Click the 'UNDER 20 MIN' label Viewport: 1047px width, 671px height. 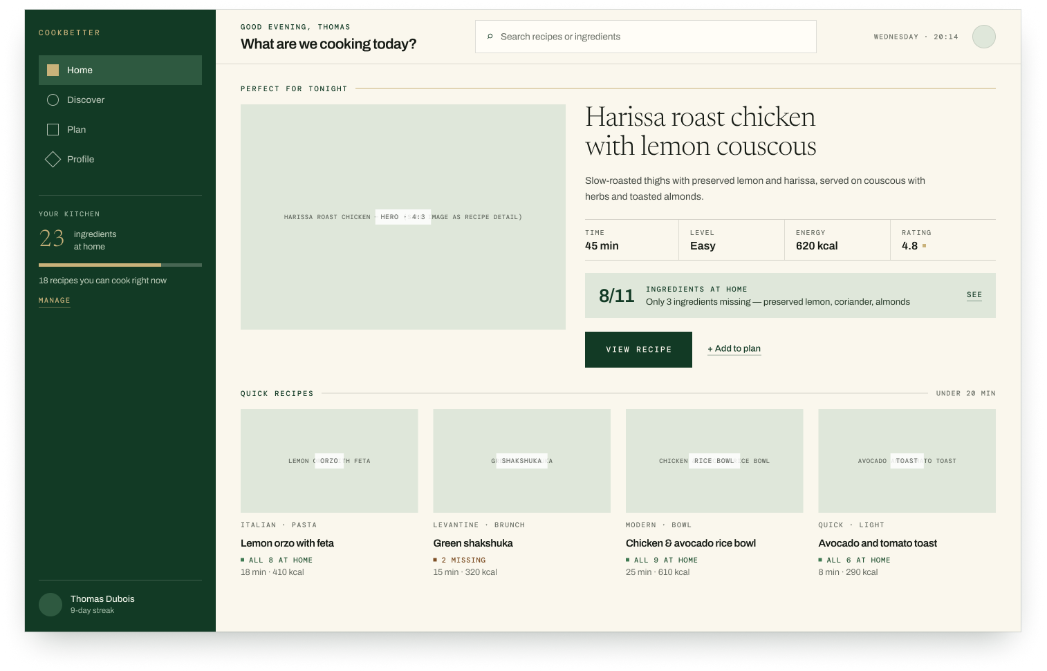click(x=965, y=393)
